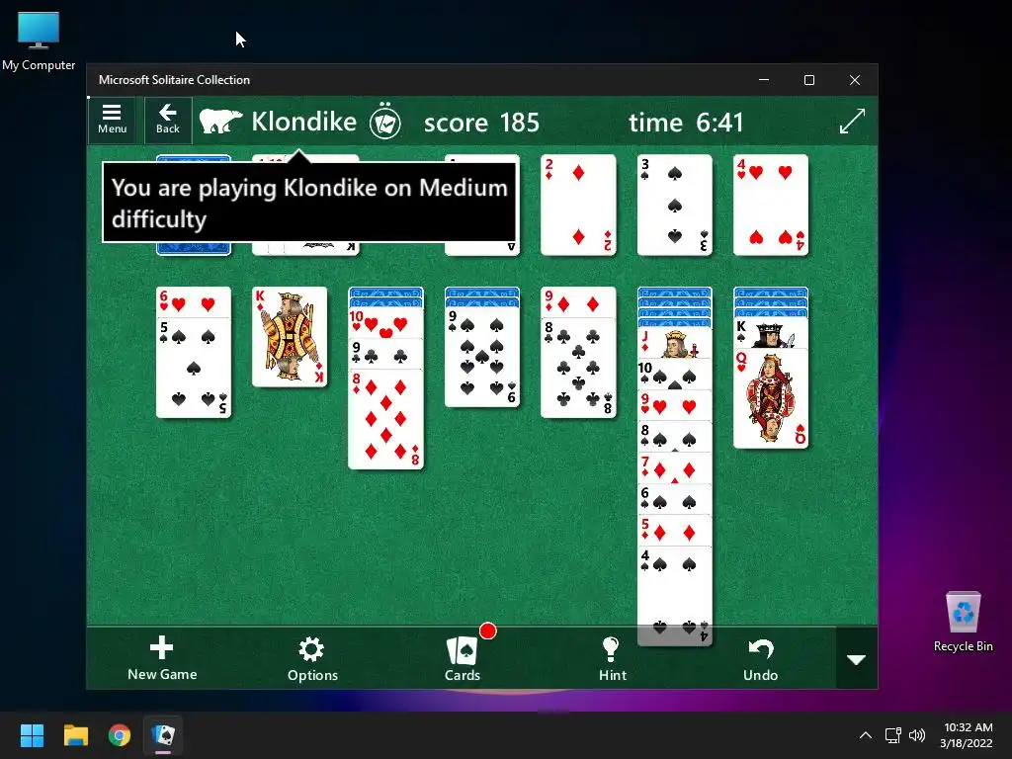Screen dimensions: 1012x759
Task: Click the Klondike game title text
Action: click(x=304, y=122)
